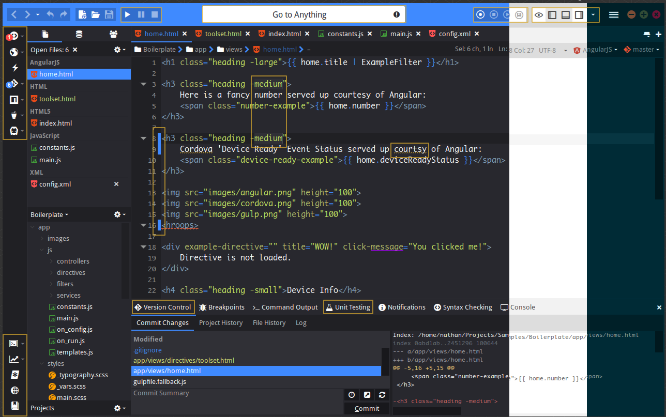Open the preview with the eye icon
This screenshot has width=666, height=417.
click(538, 14)
